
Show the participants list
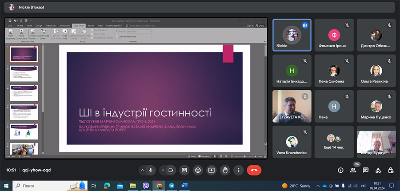pyautogui.click(x=353, y=170)
